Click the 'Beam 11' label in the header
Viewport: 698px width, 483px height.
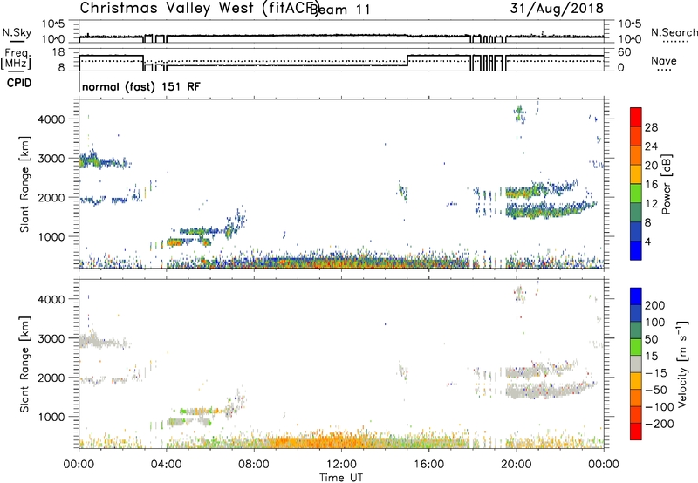[x=339, y=10]
